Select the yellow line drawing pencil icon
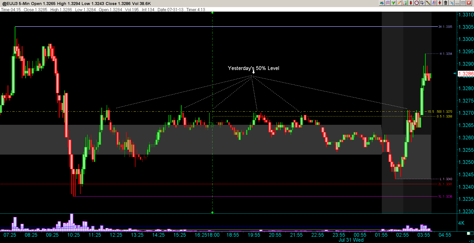Image resolution: width=474 pixels, height=243 pixels. 428,3
